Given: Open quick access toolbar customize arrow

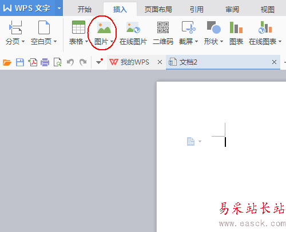Looking at the screenshot, I should click(99, 62).
